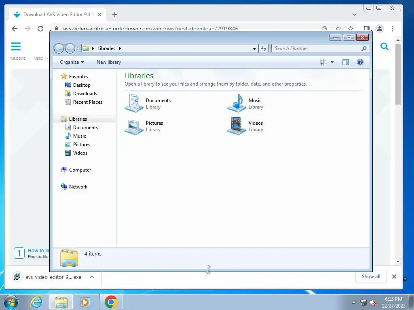This screenshot has height=310, width=414.
Task: Open Documents in the navigation tree
Action: [x=85, y=127]
